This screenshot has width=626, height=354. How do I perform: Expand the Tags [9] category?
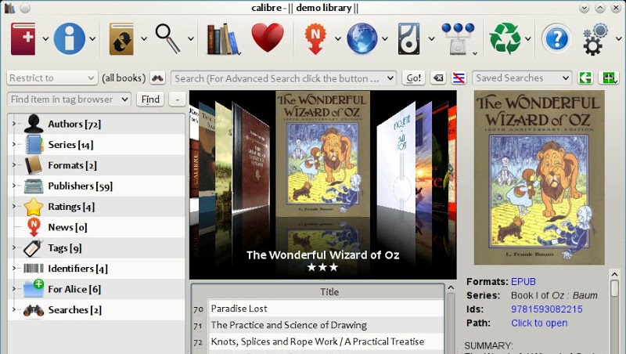point(13,247)
